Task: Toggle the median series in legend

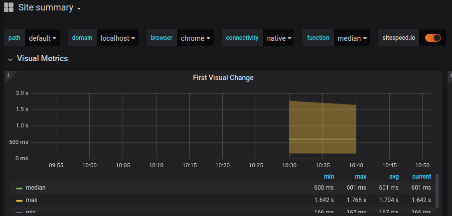Action: (36, 188)
